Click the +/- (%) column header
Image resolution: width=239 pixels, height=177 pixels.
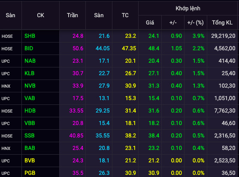[196, 23]
